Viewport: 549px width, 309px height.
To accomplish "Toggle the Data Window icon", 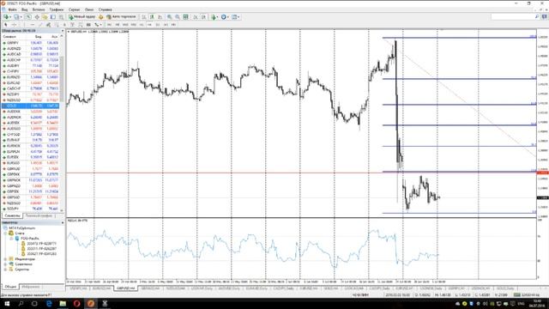I will coord(37,17).
